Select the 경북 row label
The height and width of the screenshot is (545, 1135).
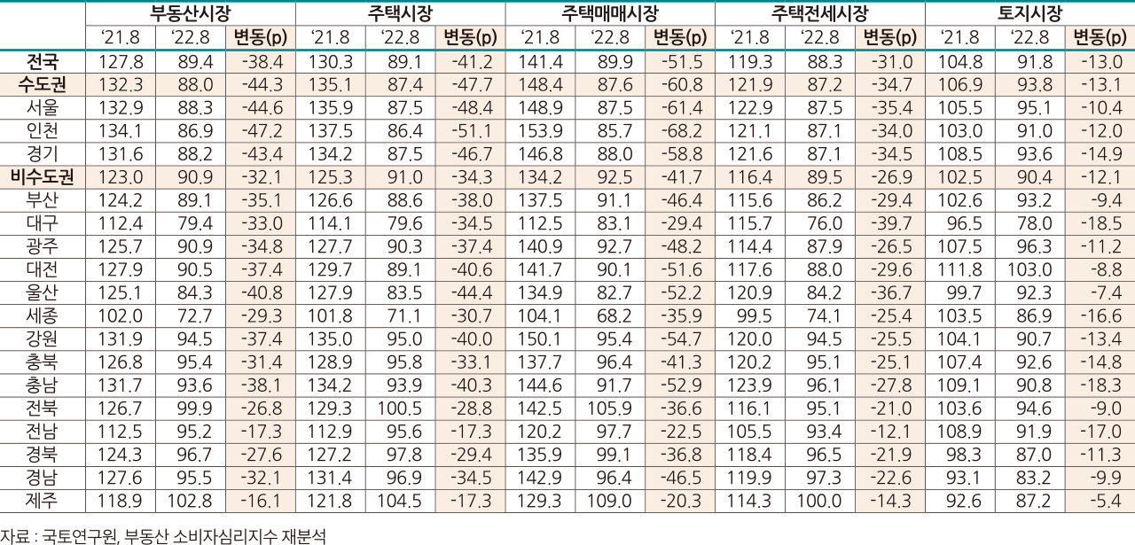43,454
